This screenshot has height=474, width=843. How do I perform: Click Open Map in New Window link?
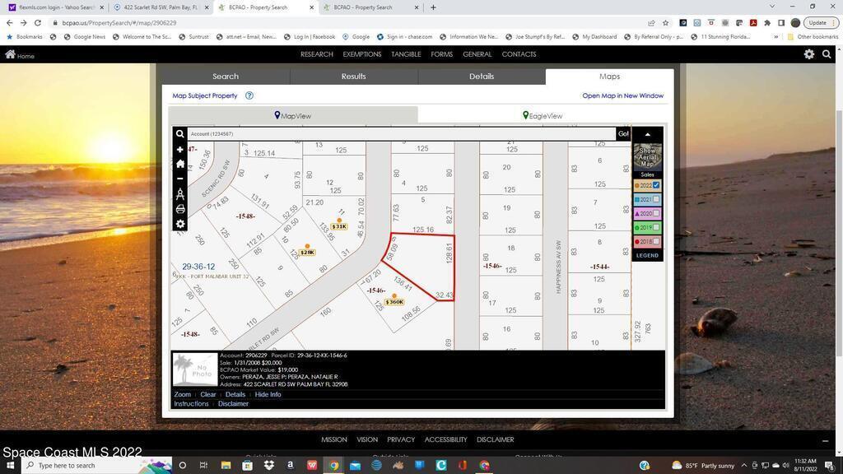click(622, 95)
